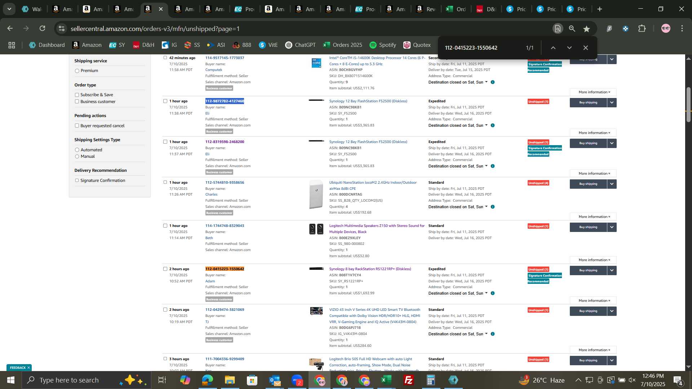Select order 112-0415223-1550642 checkbox

point(165,269)
